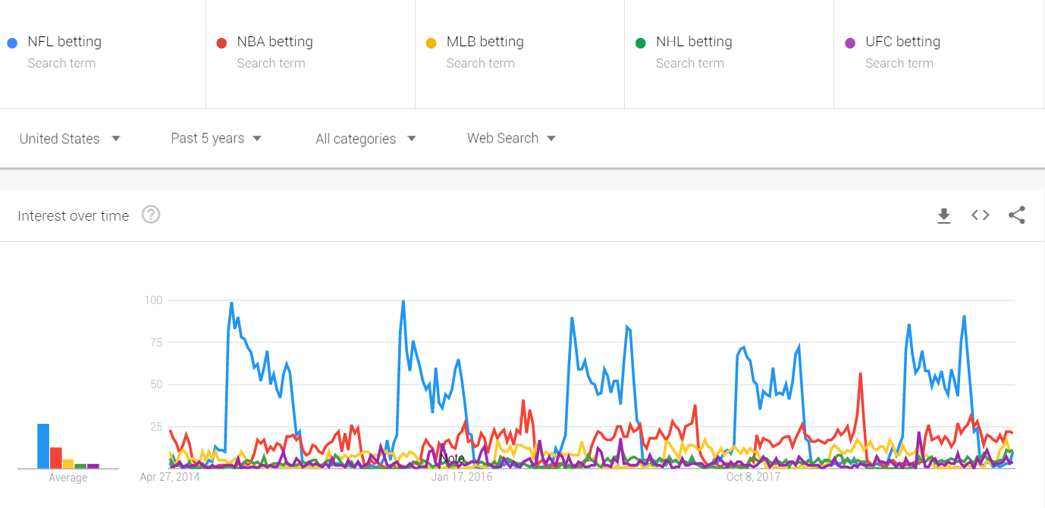Change the Web Search type dropdown
This screenshot has width=1045, height=508.
pos(511,138)
